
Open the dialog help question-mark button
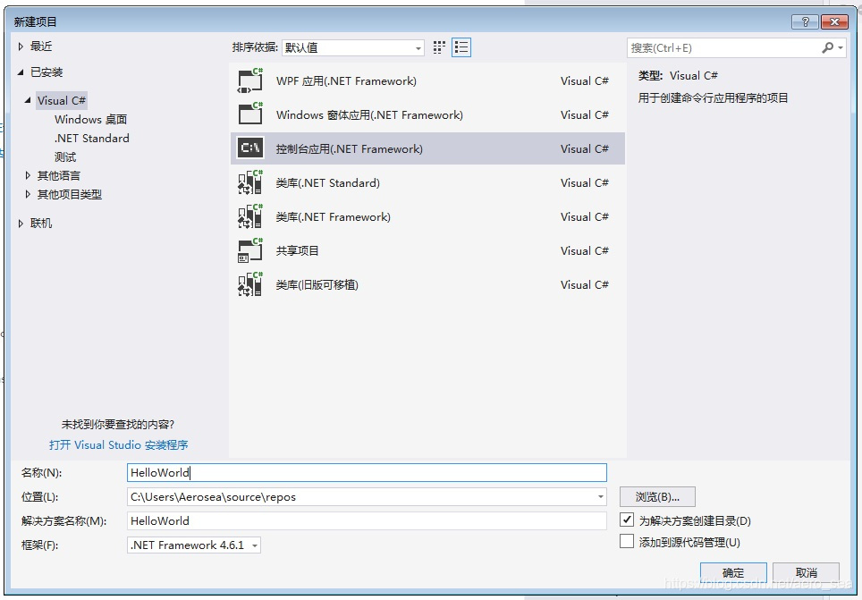tap(806, 21)
